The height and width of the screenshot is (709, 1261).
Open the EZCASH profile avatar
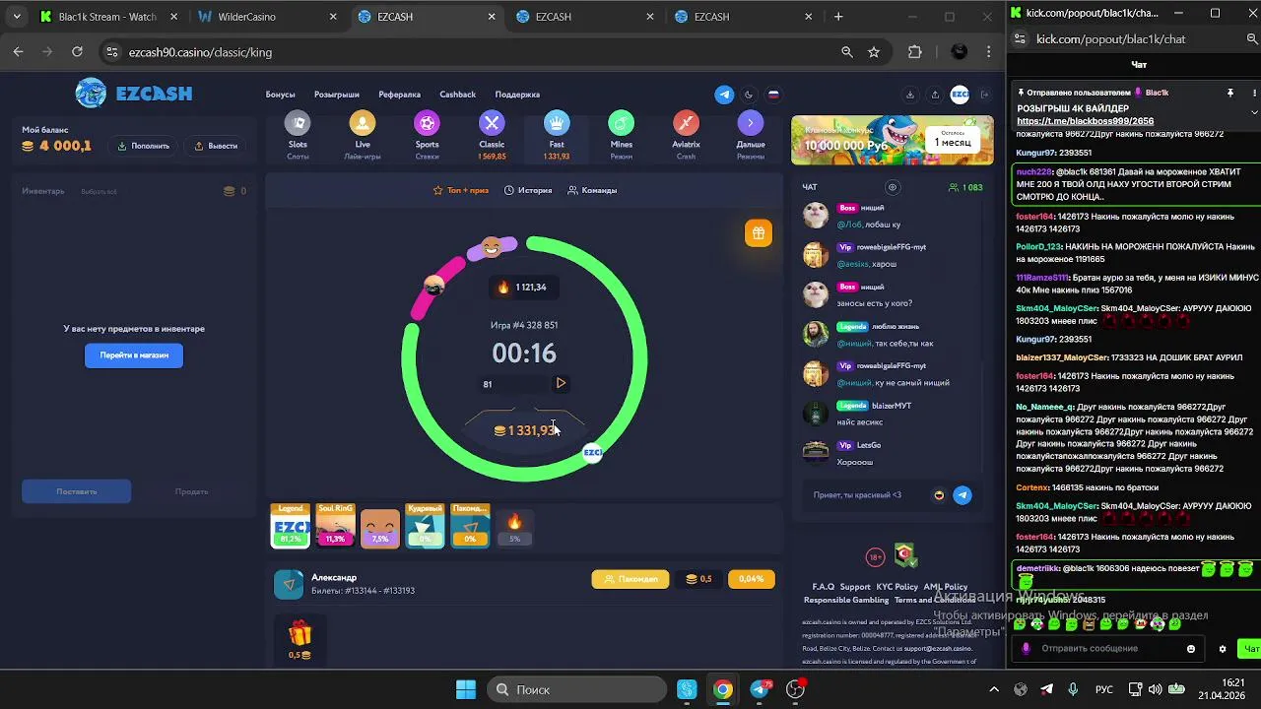pyautogui.click(x=960, y=95)
